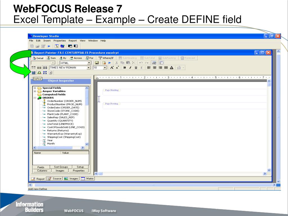The height and width of the screenshot is (216, 288).
Task: Click the Join icon next to Define
Action: [39, 73]
